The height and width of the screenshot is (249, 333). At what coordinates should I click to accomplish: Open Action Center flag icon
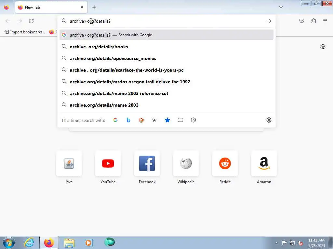click(284, 243)
